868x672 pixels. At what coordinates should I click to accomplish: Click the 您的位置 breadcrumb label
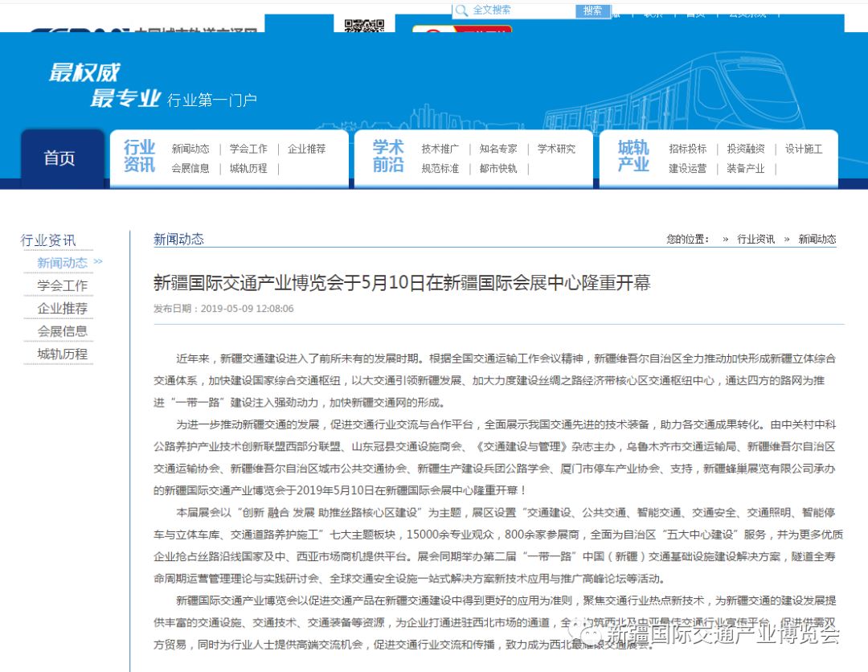click(687, 239)
